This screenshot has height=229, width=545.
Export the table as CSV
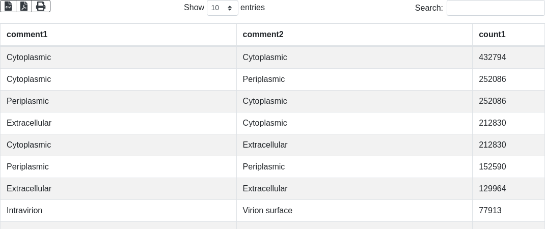8,6
